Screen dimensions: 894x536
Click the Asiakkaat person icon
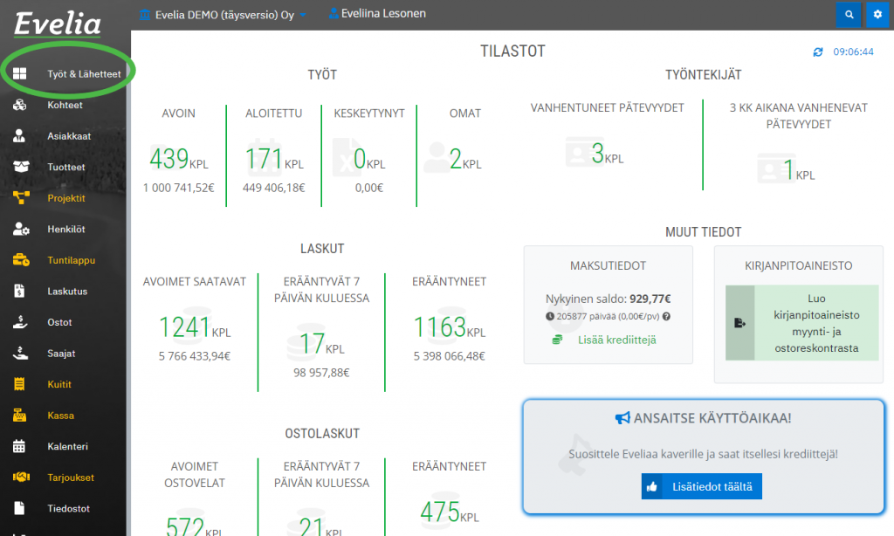point(19,135)
